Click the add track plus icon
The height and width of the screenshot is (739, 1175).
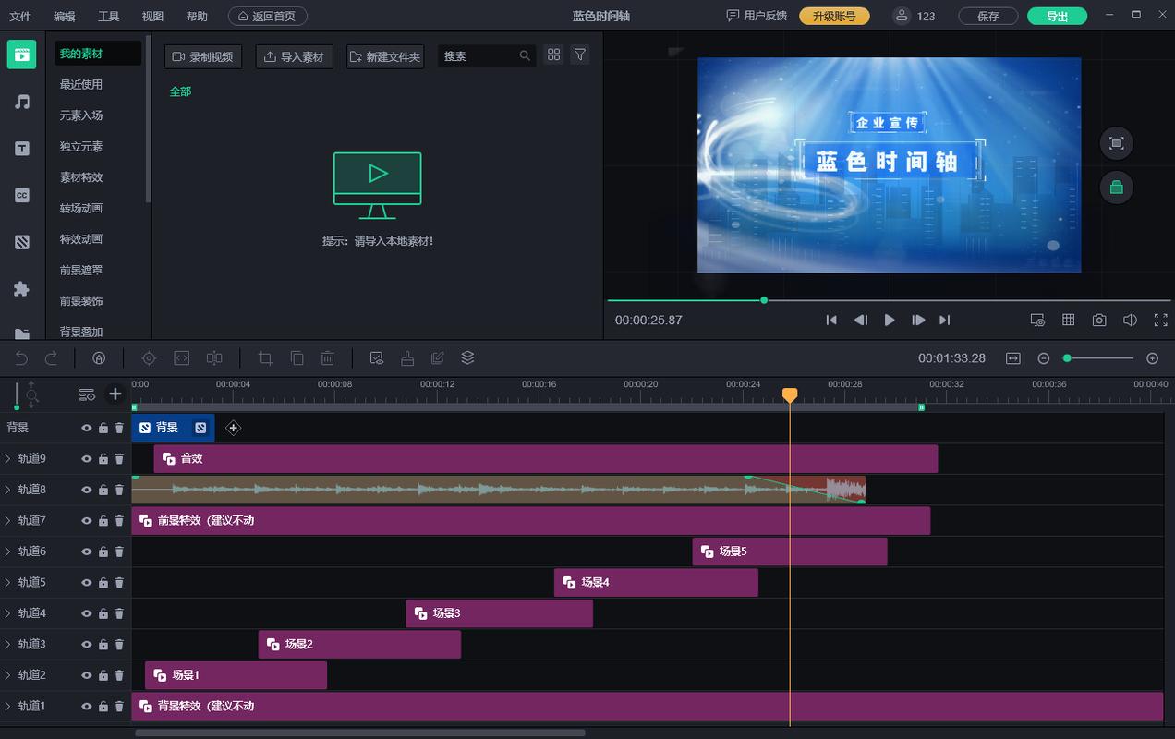point(115,394)
